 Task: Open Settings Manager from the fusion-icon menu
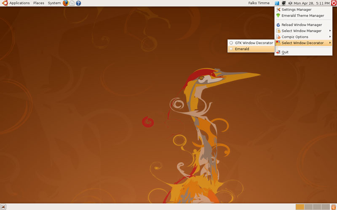pos(303,9)
